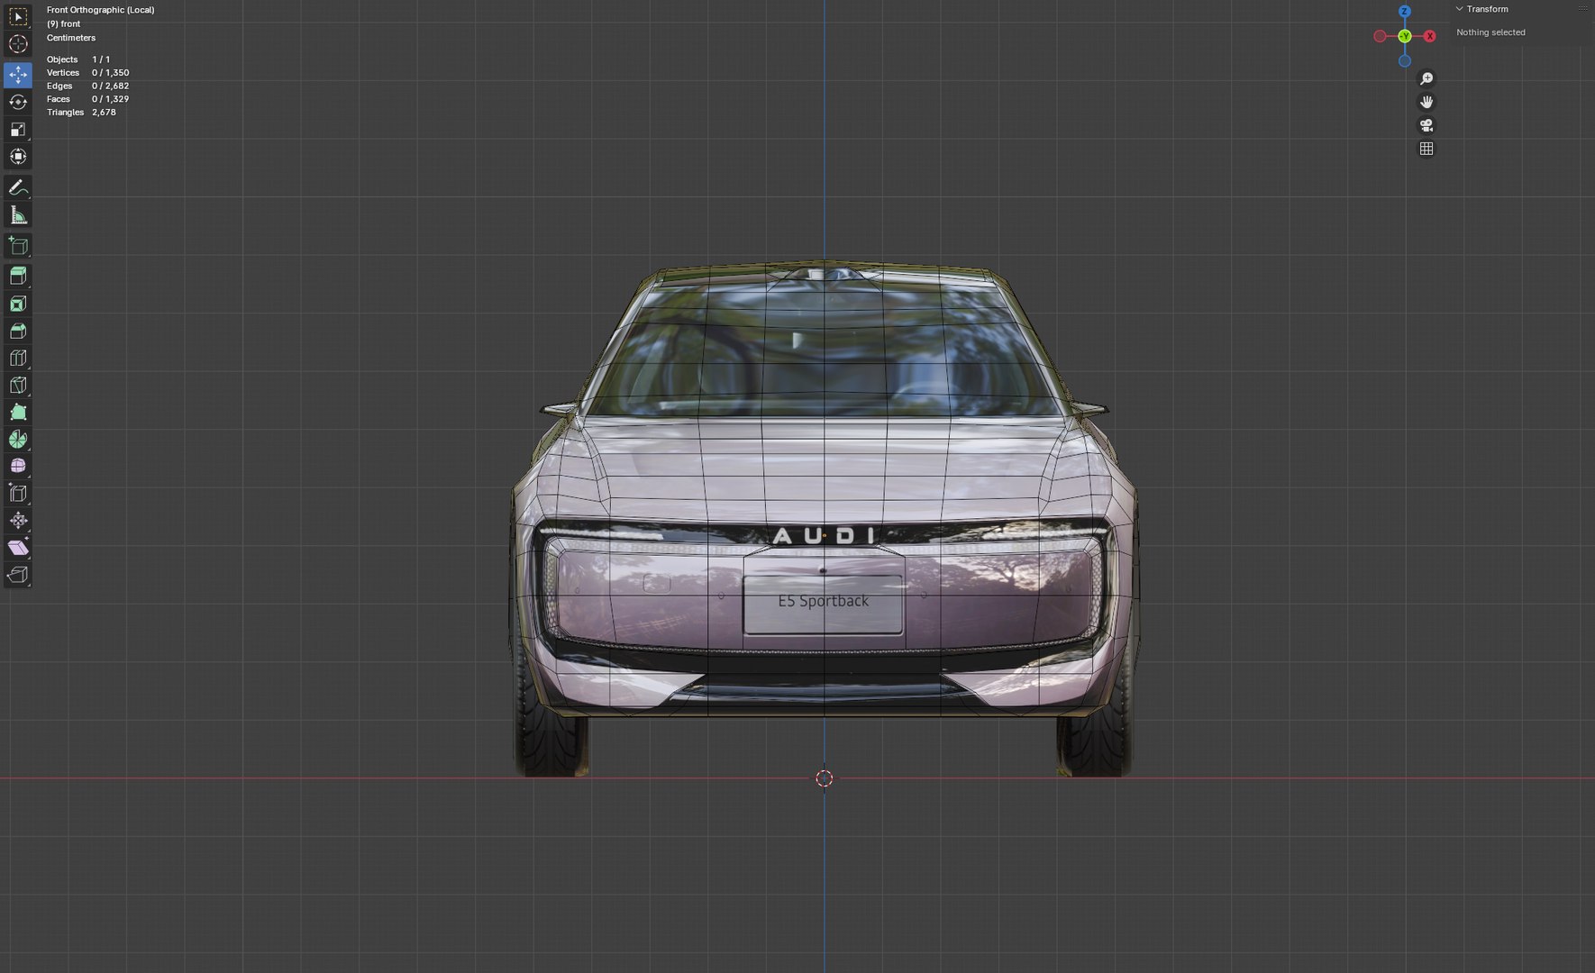Activate the Rip Region tool
Screen dimensions: 1595x973
tap(18, 574)
